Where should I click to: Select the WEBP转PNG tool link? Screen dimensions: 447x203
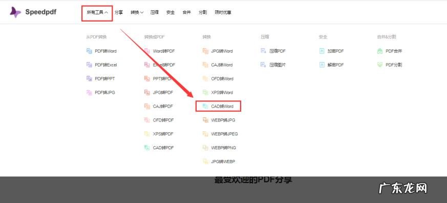click(224, 148)
